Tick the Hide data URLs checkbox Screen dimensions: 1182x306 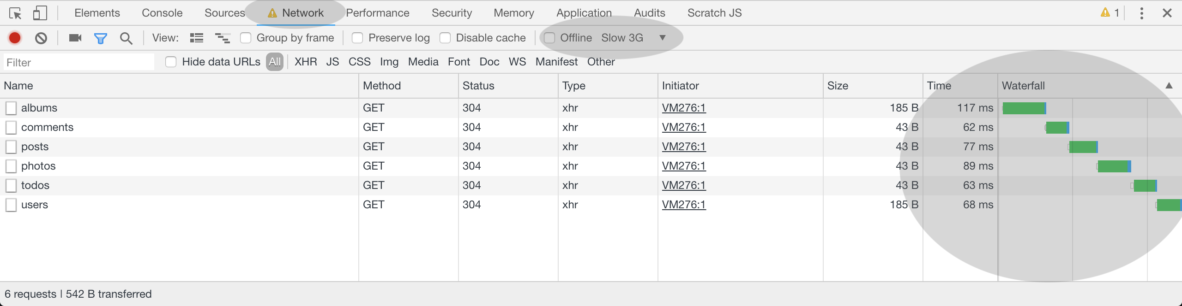pyautogui.click(x=171, y=62)
